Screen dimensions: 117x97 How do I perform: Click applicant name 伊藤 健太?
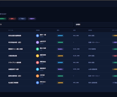[43, 62]
